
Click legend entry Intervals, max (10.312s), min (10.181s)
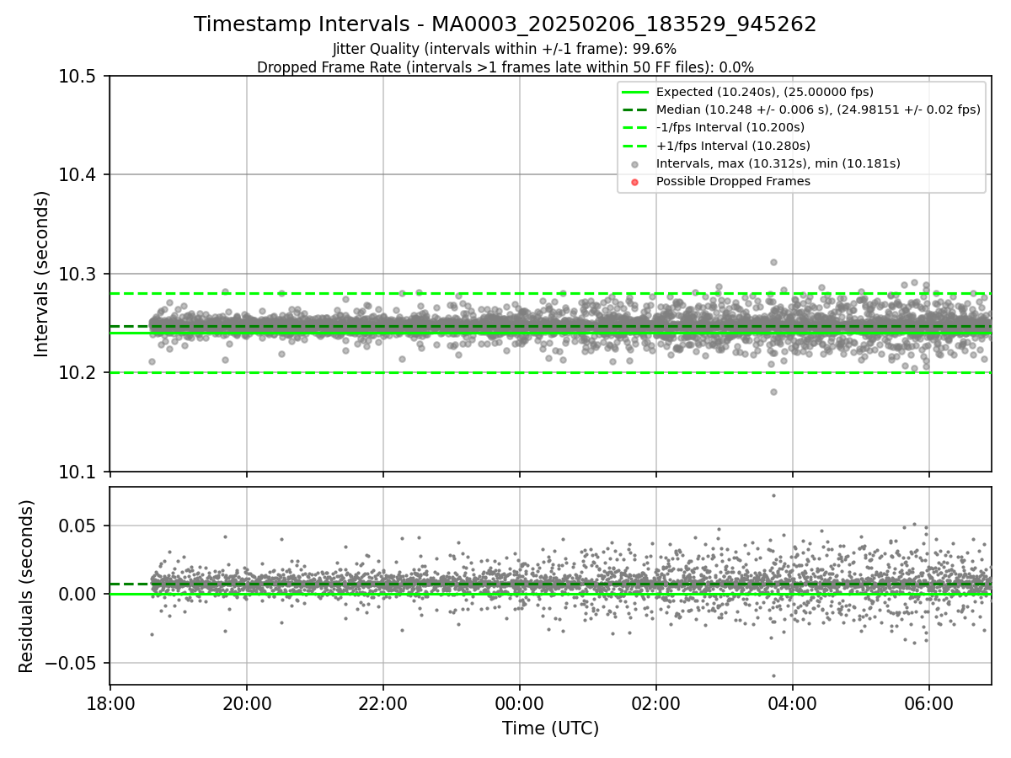[778, 163]
